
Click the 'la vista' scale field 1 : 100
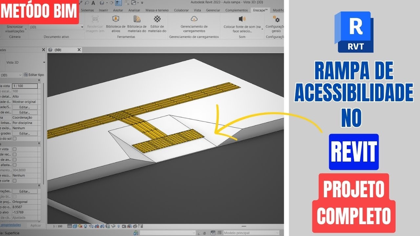(25, 86)
